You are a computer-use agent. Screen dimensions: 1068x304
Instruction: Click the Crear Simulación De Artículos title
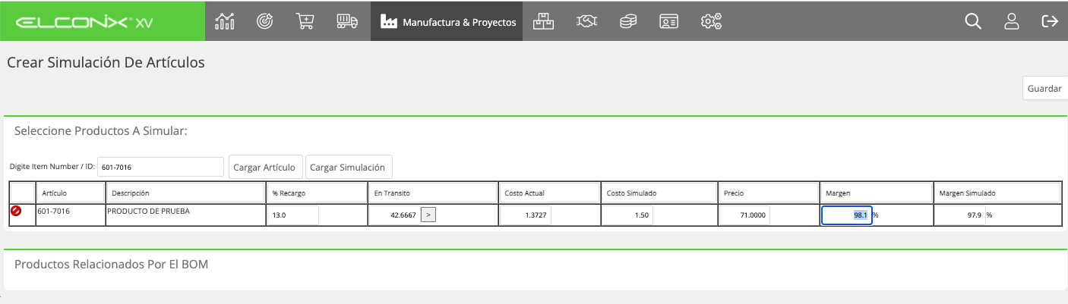point(106,63)
